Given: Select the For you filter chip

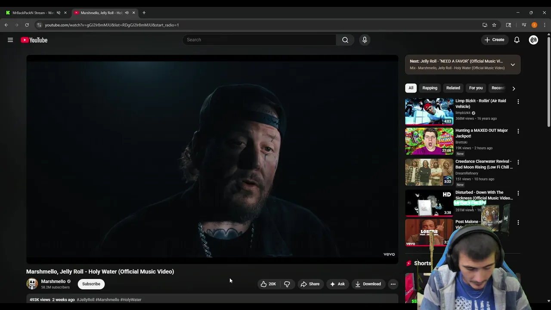Looking at the screenshot, I should [476, 88].
